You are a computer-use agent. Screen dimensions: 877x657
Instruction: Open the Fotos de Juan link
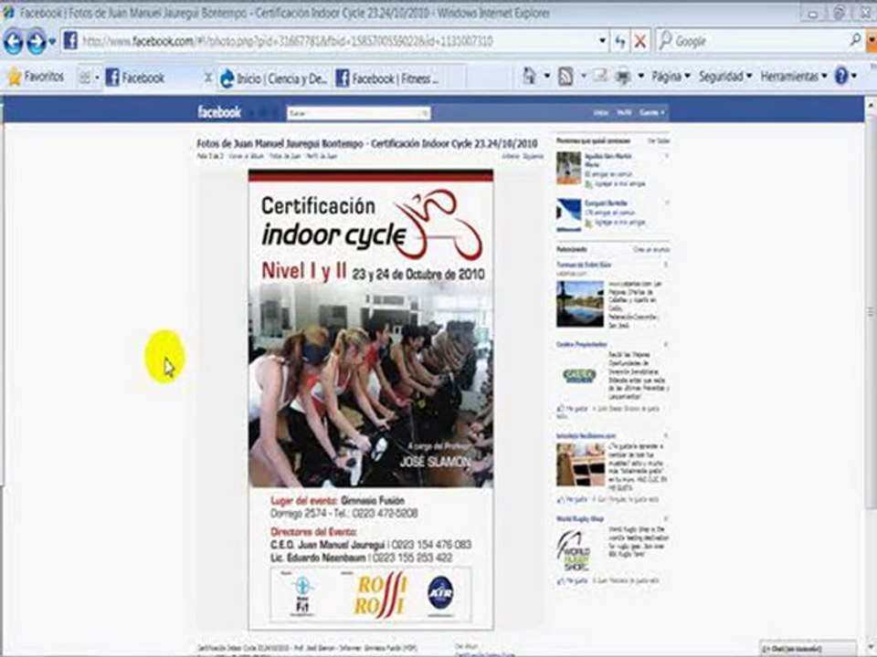285,156
